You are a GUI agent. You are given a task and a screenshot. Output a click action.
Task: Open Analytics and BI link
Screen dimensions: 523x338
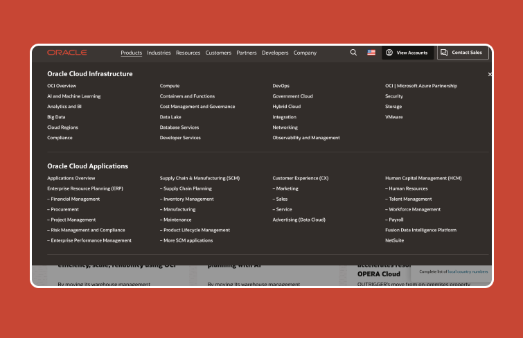click(x=64, y=107)
